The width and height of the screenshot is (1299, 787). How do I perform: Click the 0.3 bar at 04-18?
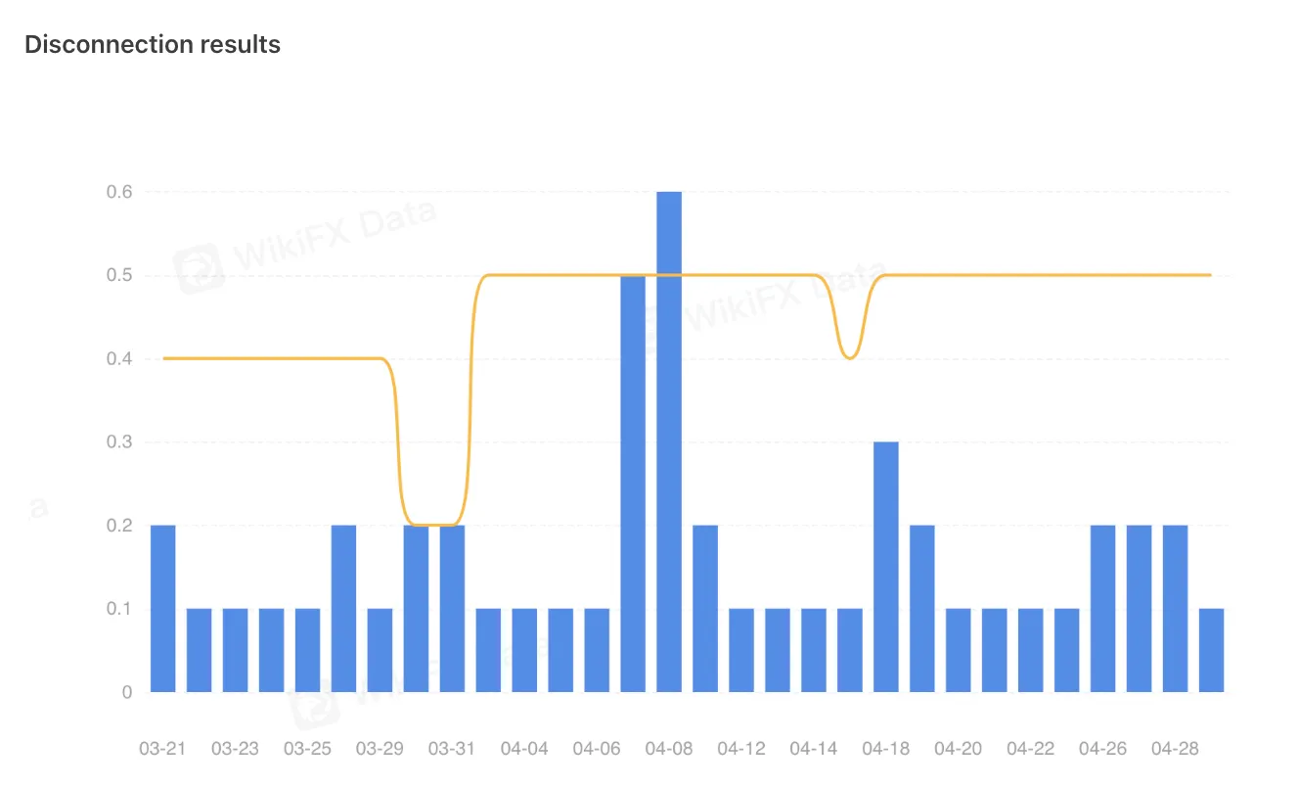(886, 567)
